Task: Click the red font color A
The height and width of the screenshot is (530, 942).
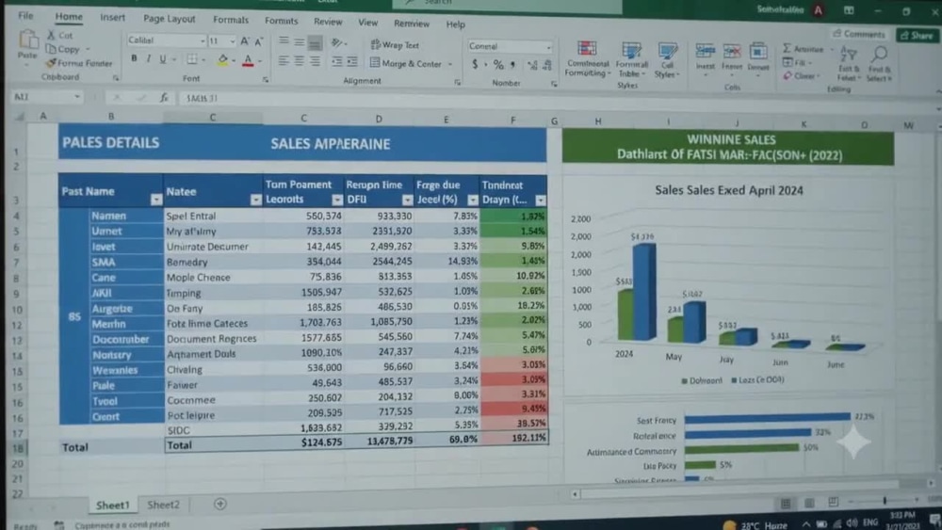Action: tap(248, 60)
